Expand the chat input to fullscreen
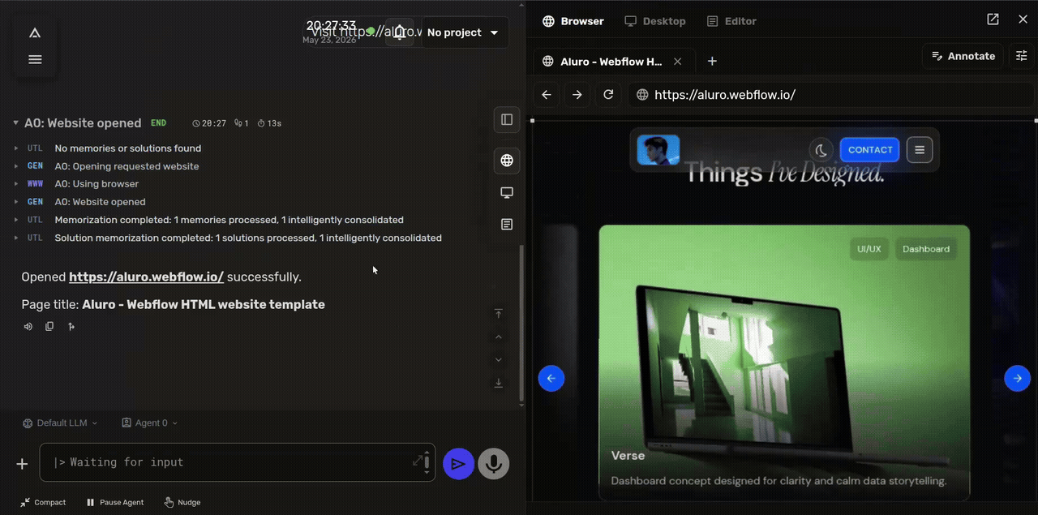The image size is (1038, 515). click(418, 460)
